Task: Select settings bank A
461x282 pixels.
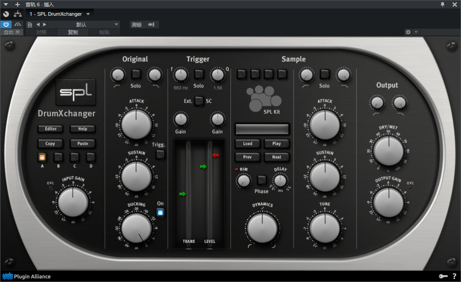Action: [42, 157]
